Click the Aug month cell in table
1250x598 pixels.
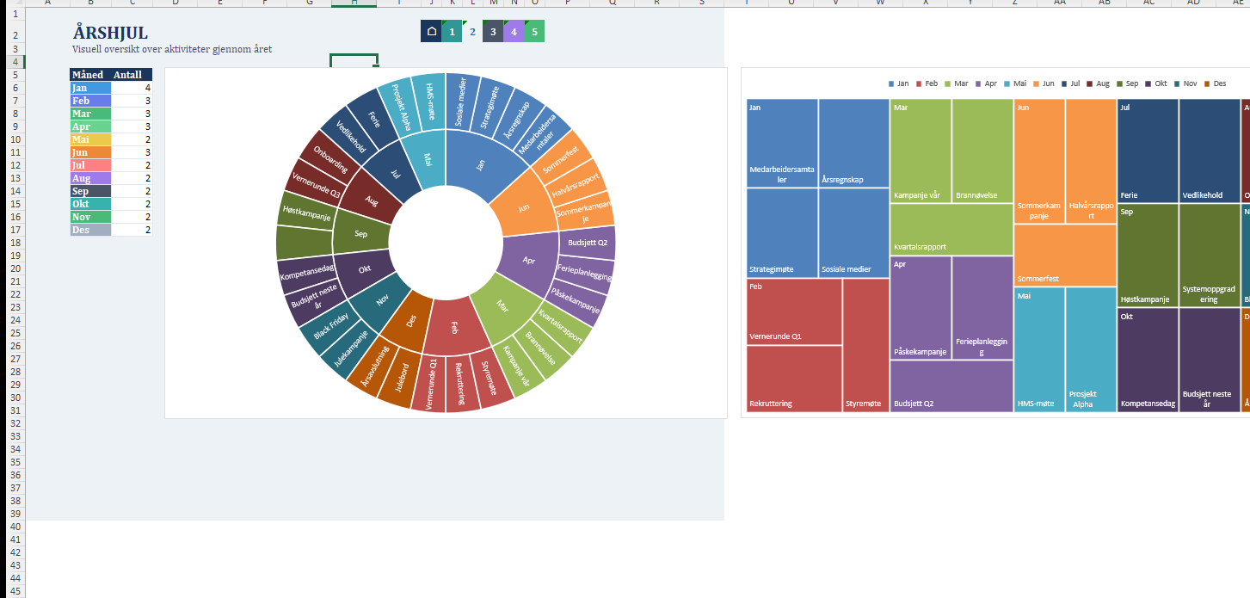click(90, 178)
